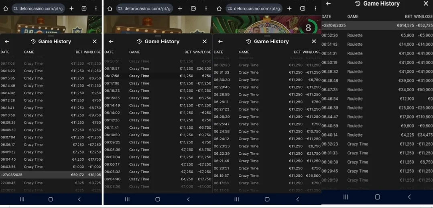This screenshot has height=208, width=433.
Task: Open the three-dot browser menu in first screenshot
Action: pyautogui.click(x=96, y=8)
